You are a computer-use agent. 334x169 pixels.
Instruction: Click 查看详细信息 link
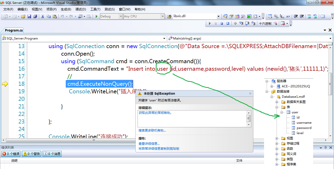point(149,144)
